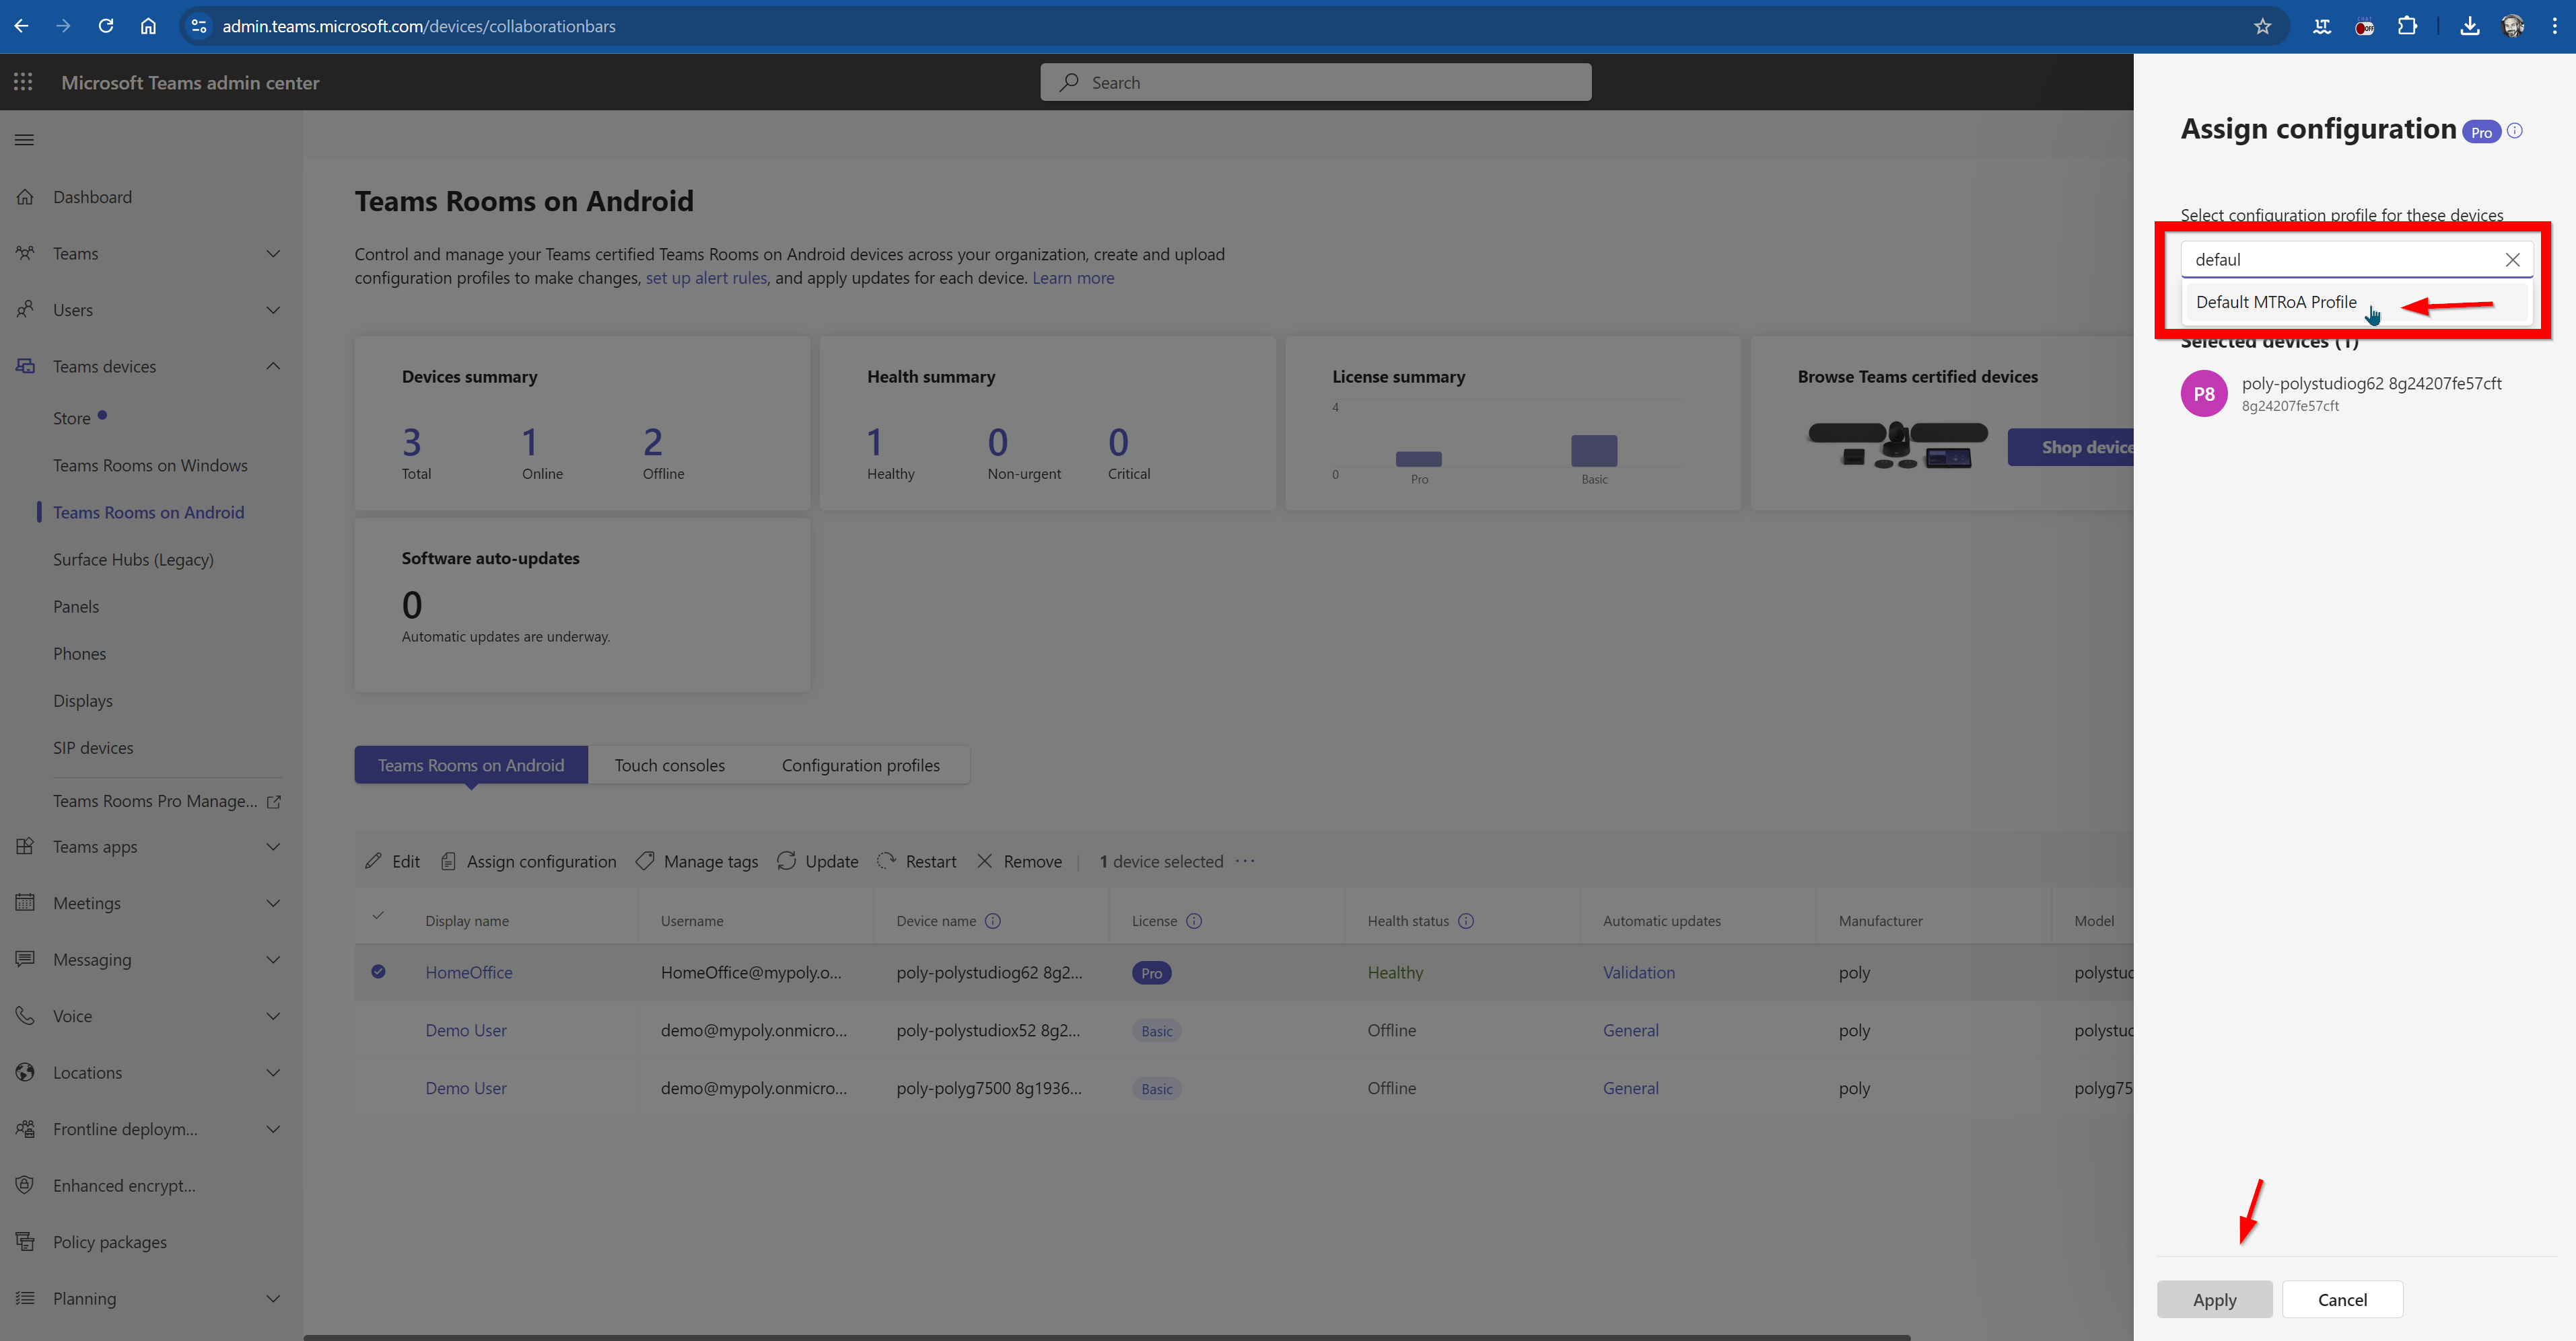
Task: Click the Device name column info icon
Action: (992, 921)
